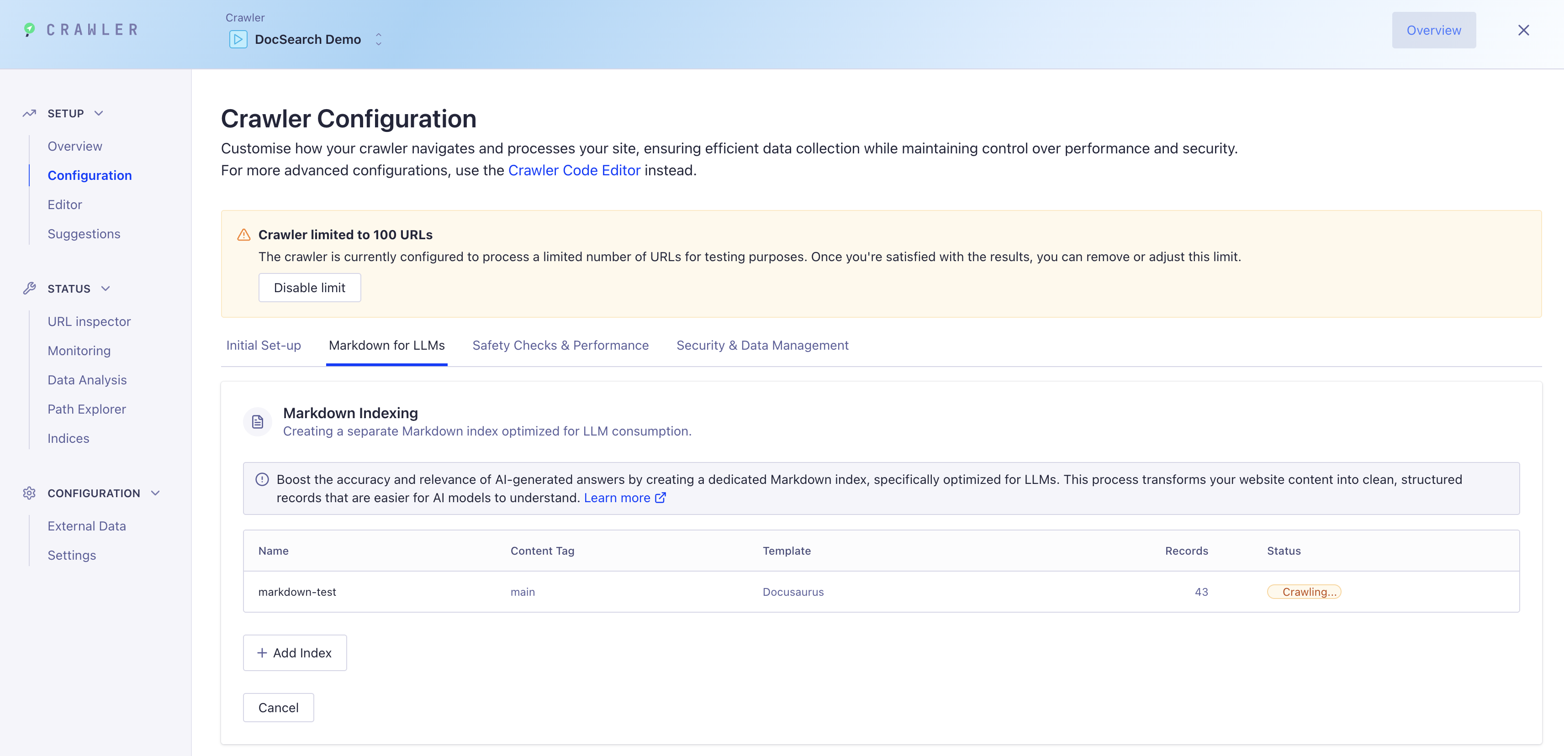Viewport: 1564px width, 756px height.
Task: Click the info circle icon in notice
Action: pos(262,479)
